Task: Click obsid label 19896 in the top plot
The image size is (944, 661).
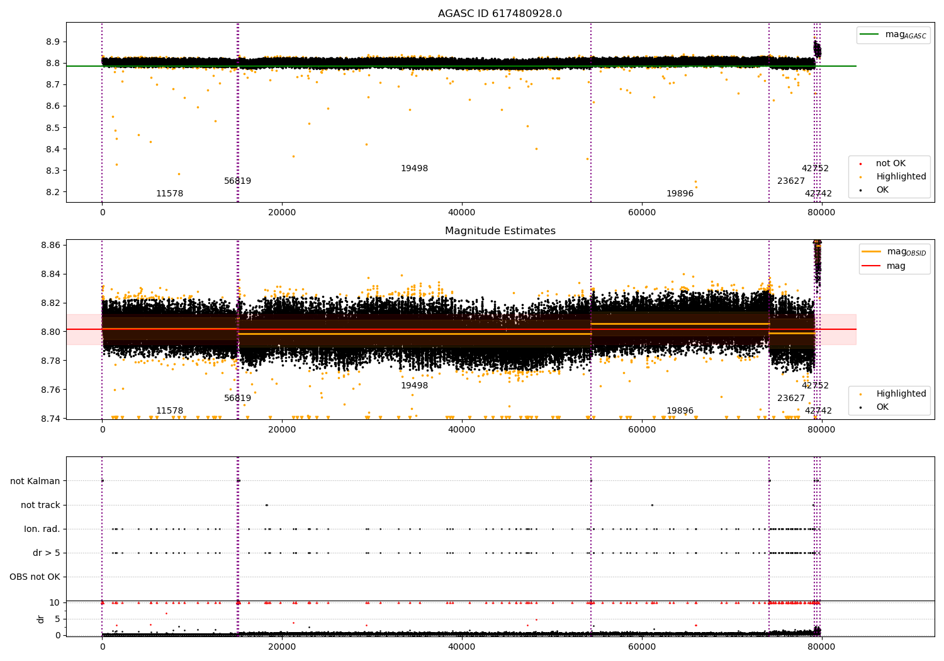Action: pos(680,194)
